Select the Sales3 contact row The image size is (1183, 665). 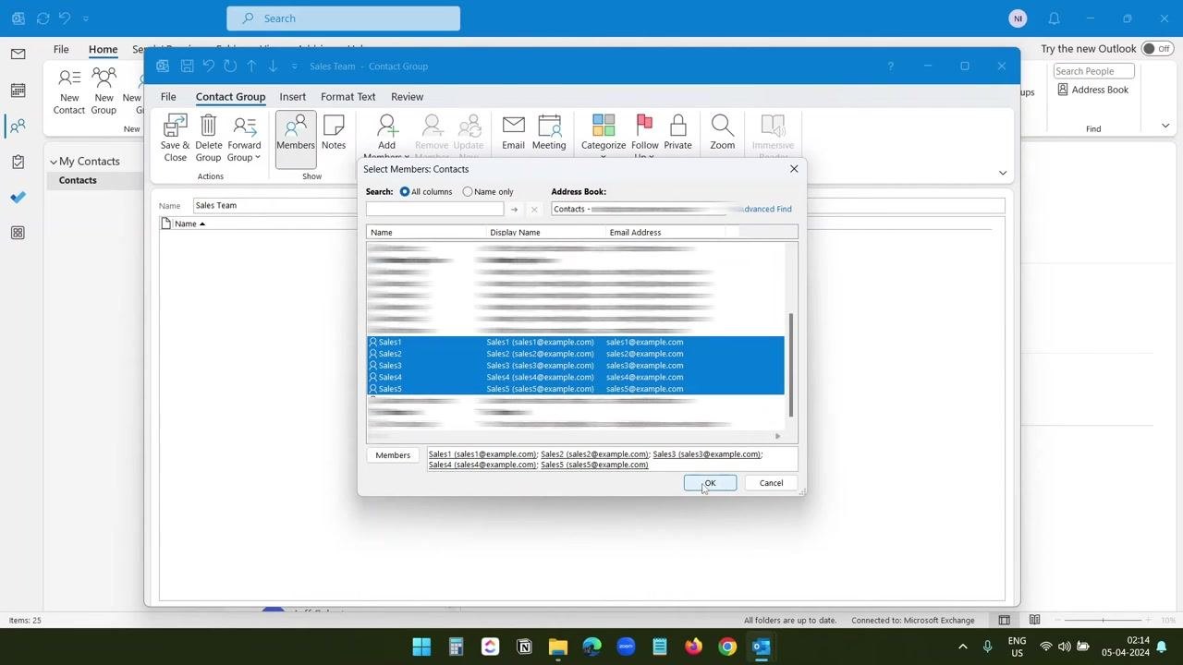pyautogui.click(x=576, y=366)
